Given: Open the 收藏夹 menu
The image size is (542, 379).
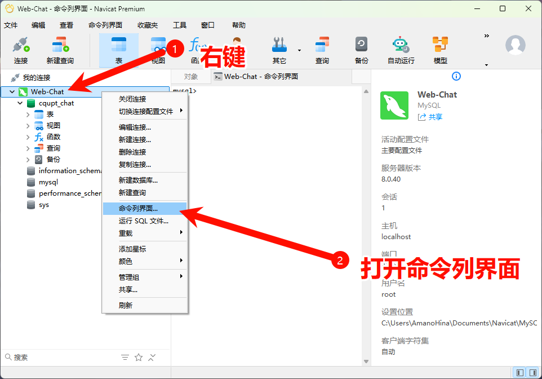Looking at the screenshot, I should pyautogui.click(x=148, y=25).
